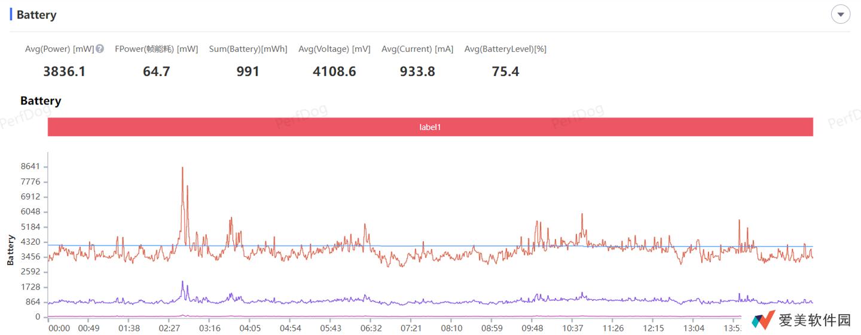Select the Avg(Current) value 933.8

(417, 72)
